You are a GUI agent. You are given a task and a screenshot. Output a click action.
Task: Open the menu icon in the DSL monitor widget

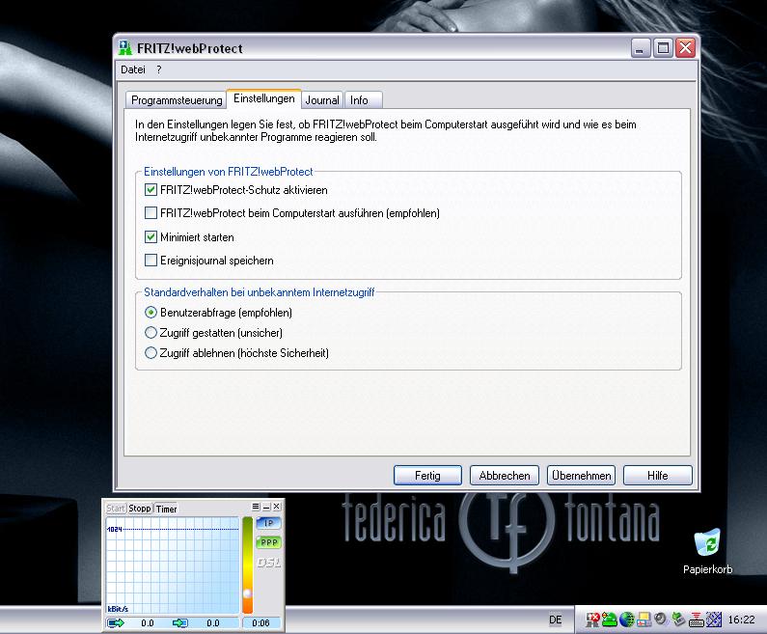[256, 507]
